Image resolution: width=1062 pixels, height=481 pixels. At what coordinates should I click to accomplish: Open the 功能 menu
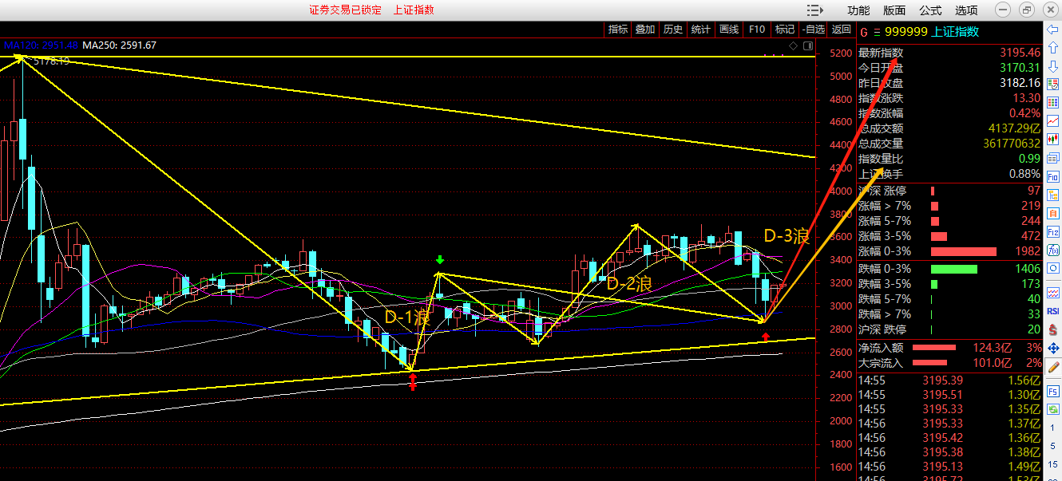tap(858, 10)
